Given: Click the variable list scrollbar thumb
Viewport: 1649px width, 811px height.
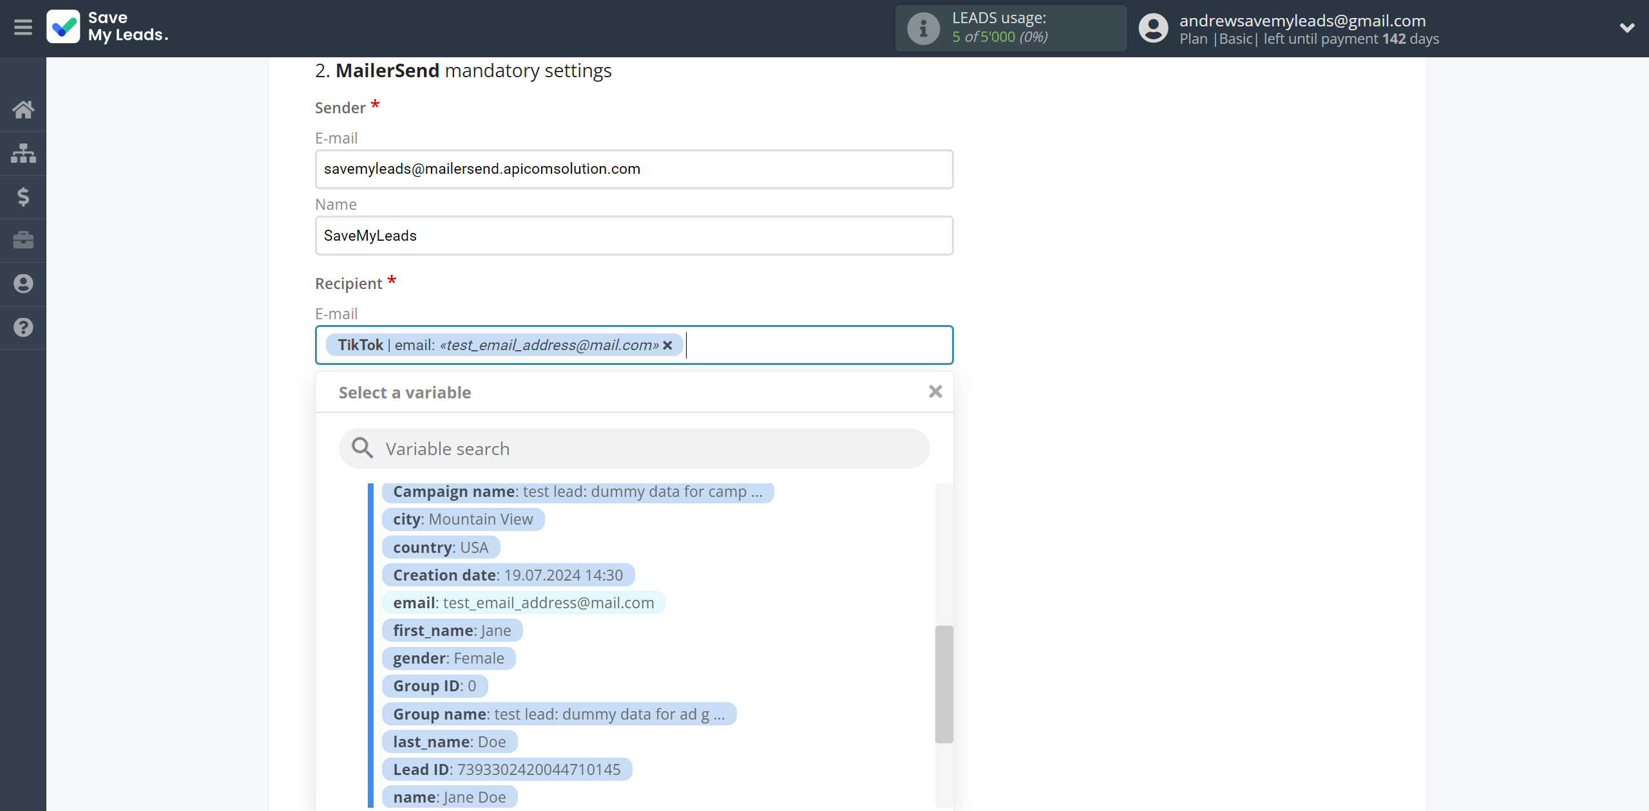Looking at the screenshot, I should 944,684.
